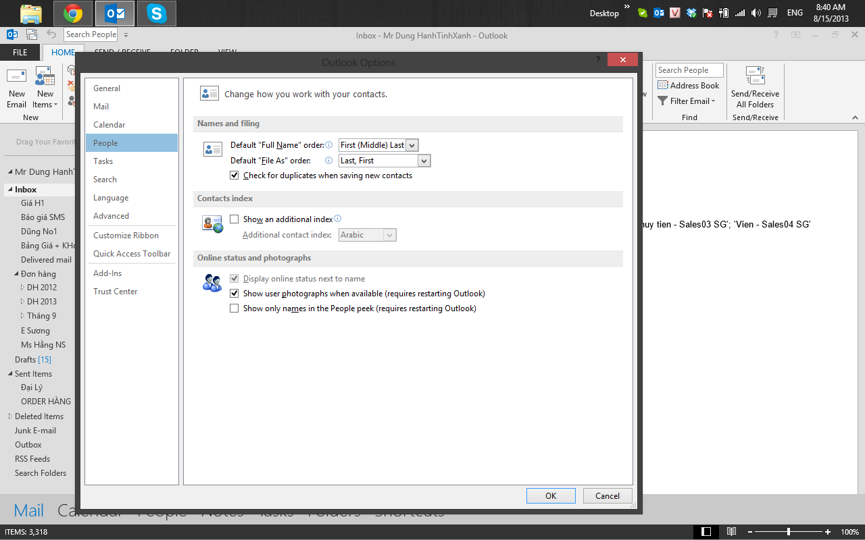
Task: Open the Default Full Name order dropdown
Action: tap(412, 144)
